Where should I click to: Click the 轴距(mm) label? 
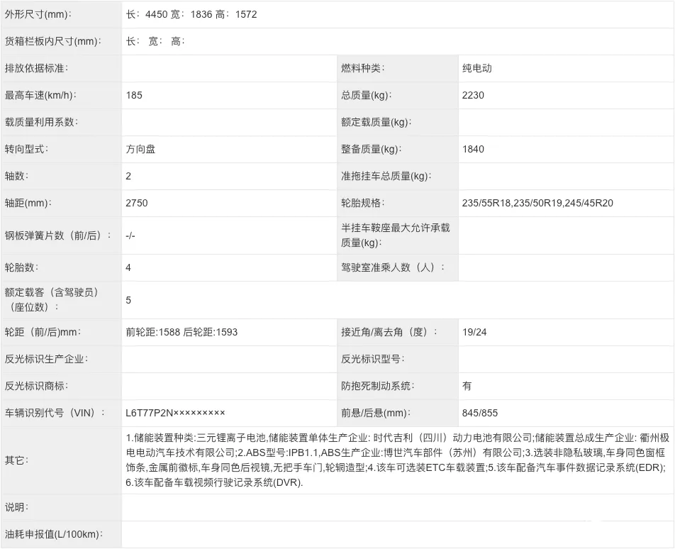(28, 204)
